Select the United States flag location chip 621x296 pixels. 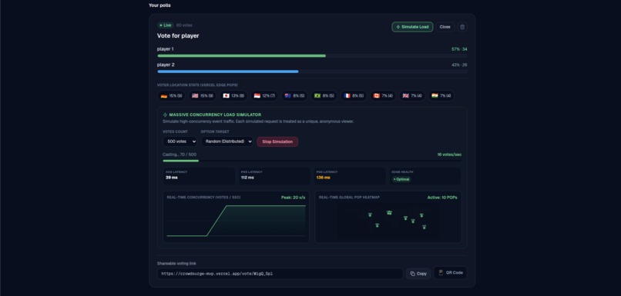click(203, 95)
